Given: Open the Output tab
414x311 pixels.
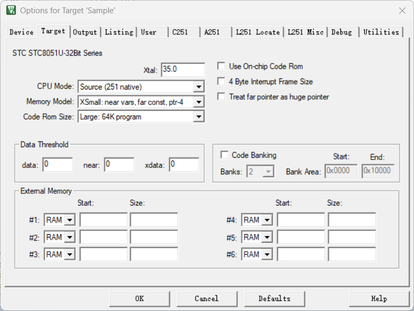Looking at the screenshot, I should pyautogui.click(x=85, y=32).
